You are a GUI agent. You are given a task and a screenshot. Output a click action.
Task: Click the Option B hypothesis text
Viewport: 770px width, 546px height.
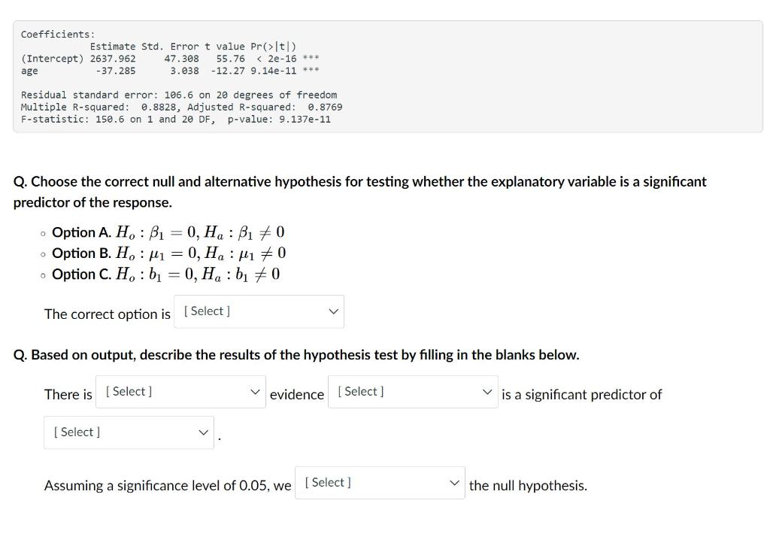tap(167, 253)
